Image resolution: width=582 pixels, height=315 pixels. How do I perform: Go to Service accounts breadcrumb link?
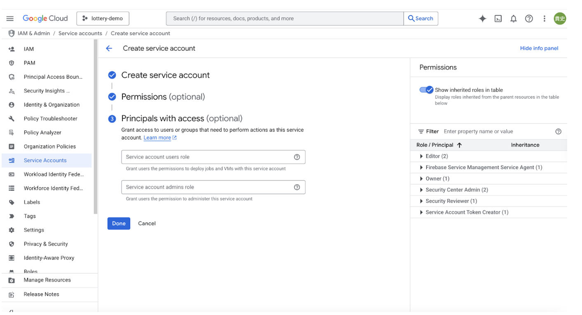pos(80,33)
